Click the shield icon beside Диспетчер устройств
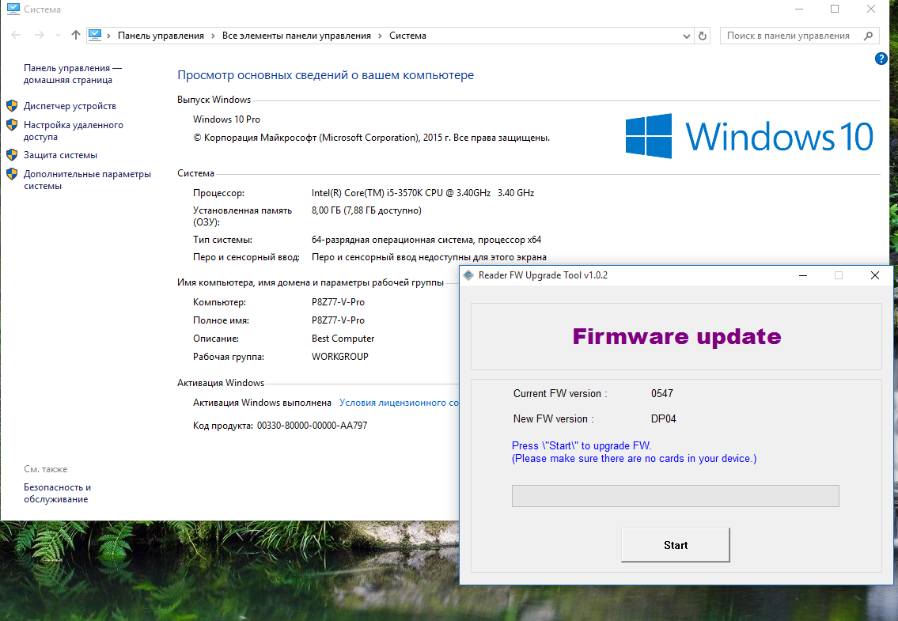The height and width of the screenshot is (621, 898). click(12, 105)
